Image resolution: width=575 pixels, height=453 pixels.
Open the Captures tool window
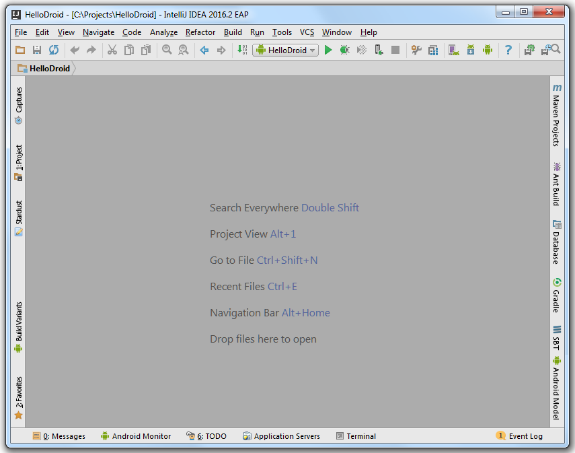click(18, 106)
